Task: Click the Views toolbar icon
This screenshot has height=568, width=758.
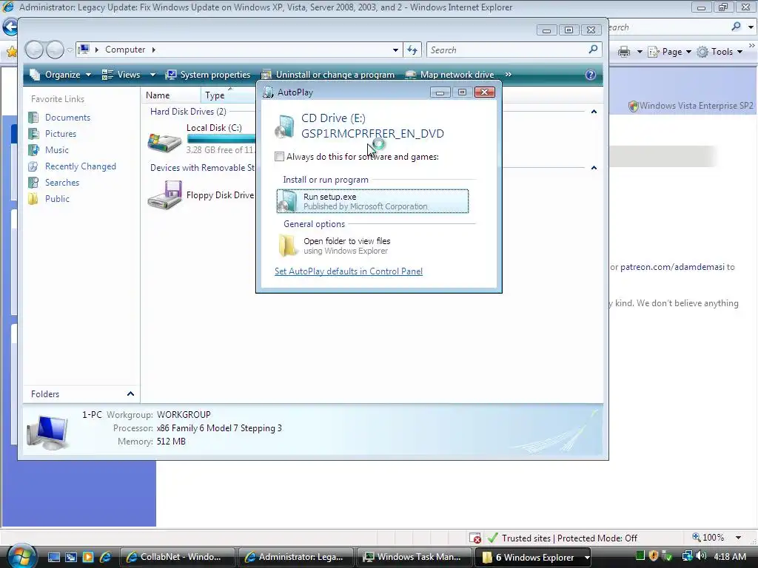Action: point(107,75)
